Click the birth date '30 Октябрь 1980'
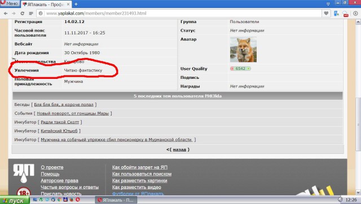This screenshot has height=204, width=361. click(82, 52)
